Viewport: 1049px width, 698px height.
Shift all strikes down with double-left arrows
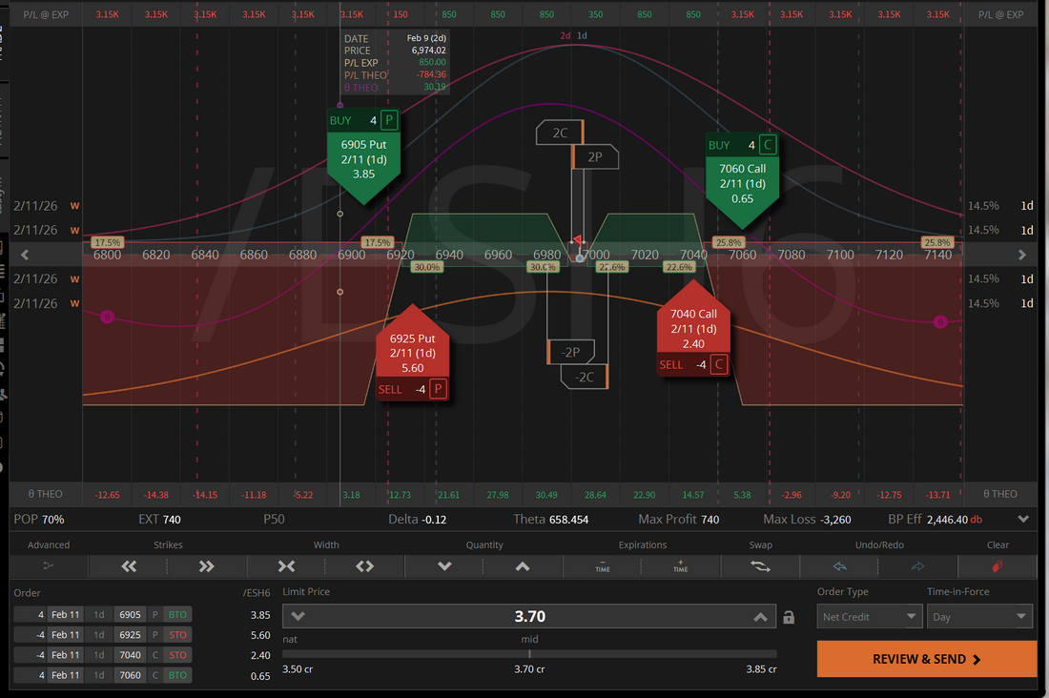(129, 566)
